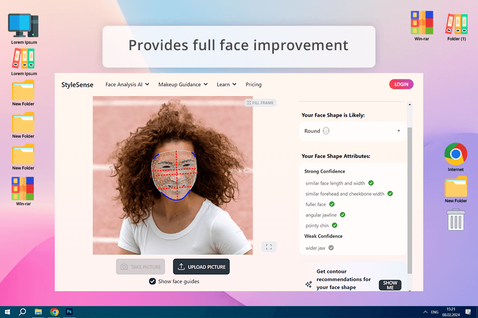Click the green checkmark next to pointy chin
The width and height of the screenshot is (478, 318).
[x=335, y=225]
